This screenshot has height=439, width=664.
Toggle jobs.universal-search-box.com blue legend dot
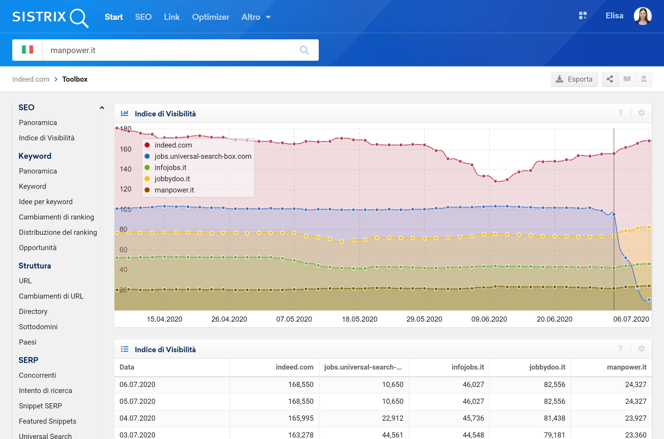pyautogui.click(x=147, y=156)
